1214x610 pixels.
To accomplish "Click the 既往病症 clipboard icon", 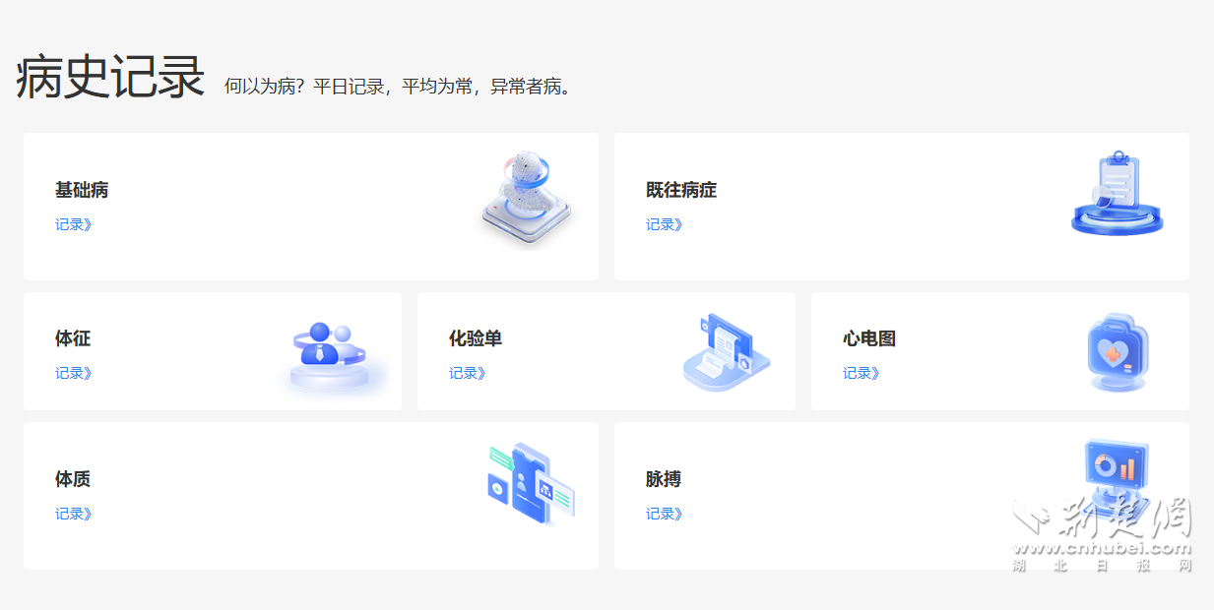I will point(1117,195).
